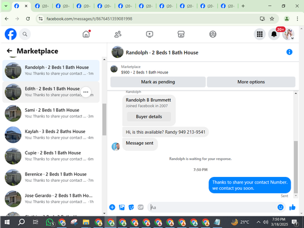This screenshot has width=304, height=228.
Task: Open the Marketplace storefront icon
Action: (181, 34)
